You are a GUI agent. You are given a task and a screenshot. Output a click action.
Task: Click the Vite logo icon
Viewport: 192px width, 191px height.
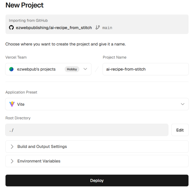pyautogui.click(x=12, y=104)
